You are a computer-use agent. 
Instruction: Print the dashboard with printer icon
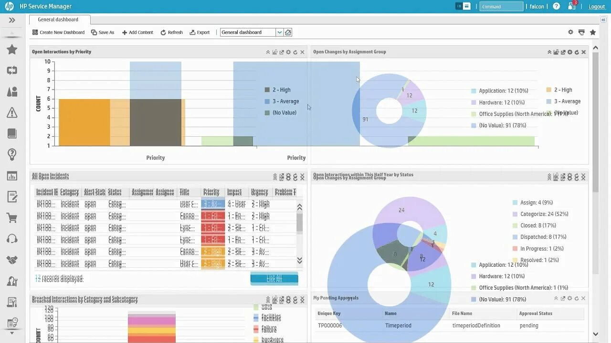pos(581,32)
